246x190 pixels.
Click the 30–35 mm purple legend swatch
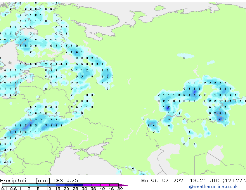pos(87,185)
